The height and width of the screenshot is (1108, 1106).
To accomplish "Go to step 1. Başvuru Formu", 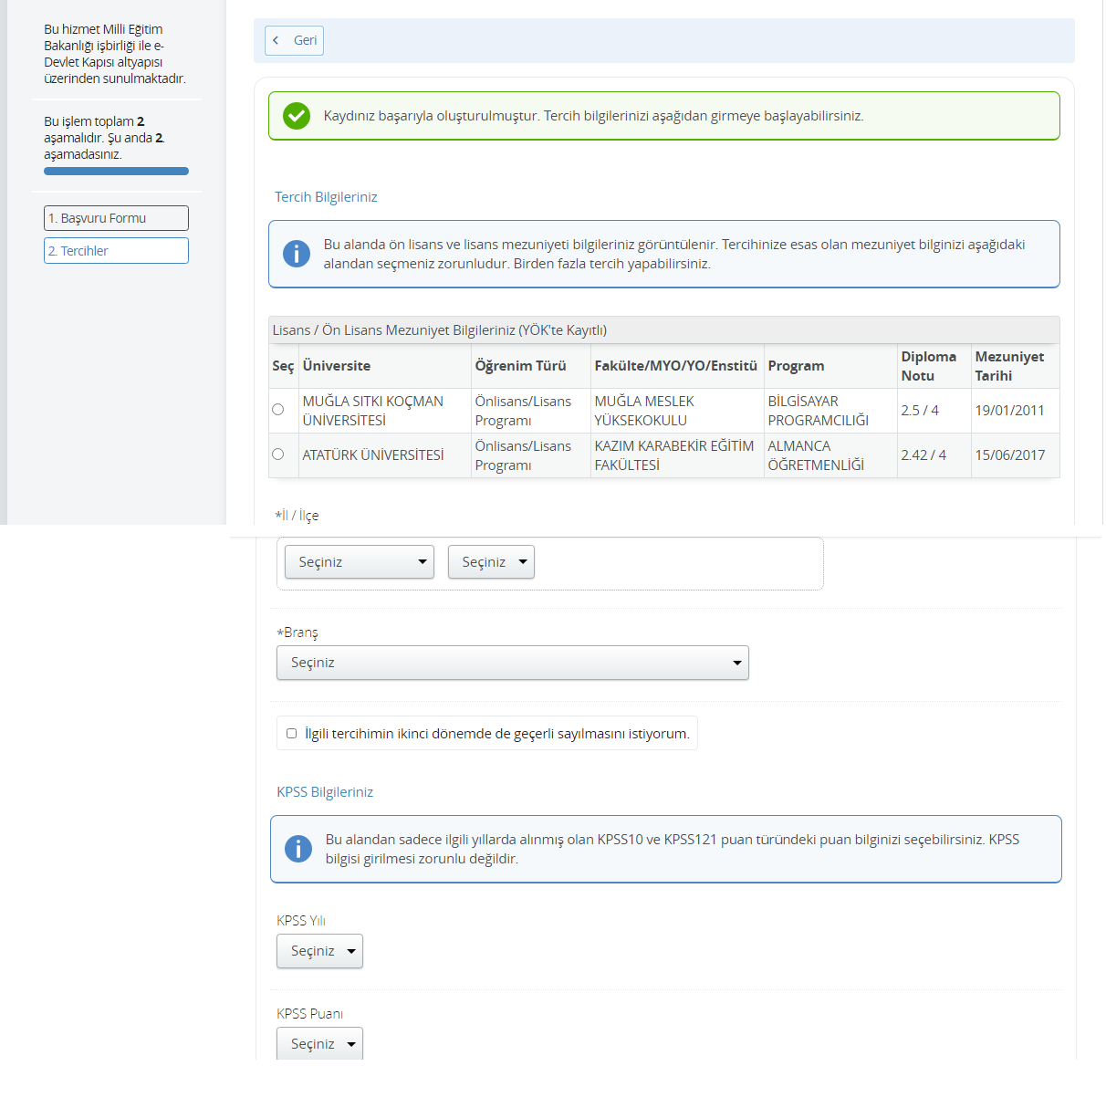I will point(116,218).
